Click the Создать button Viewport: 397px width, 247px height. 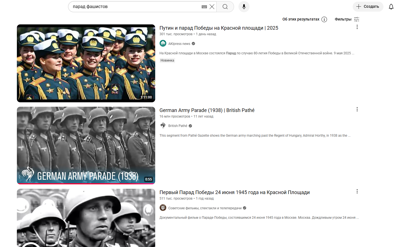368,7
